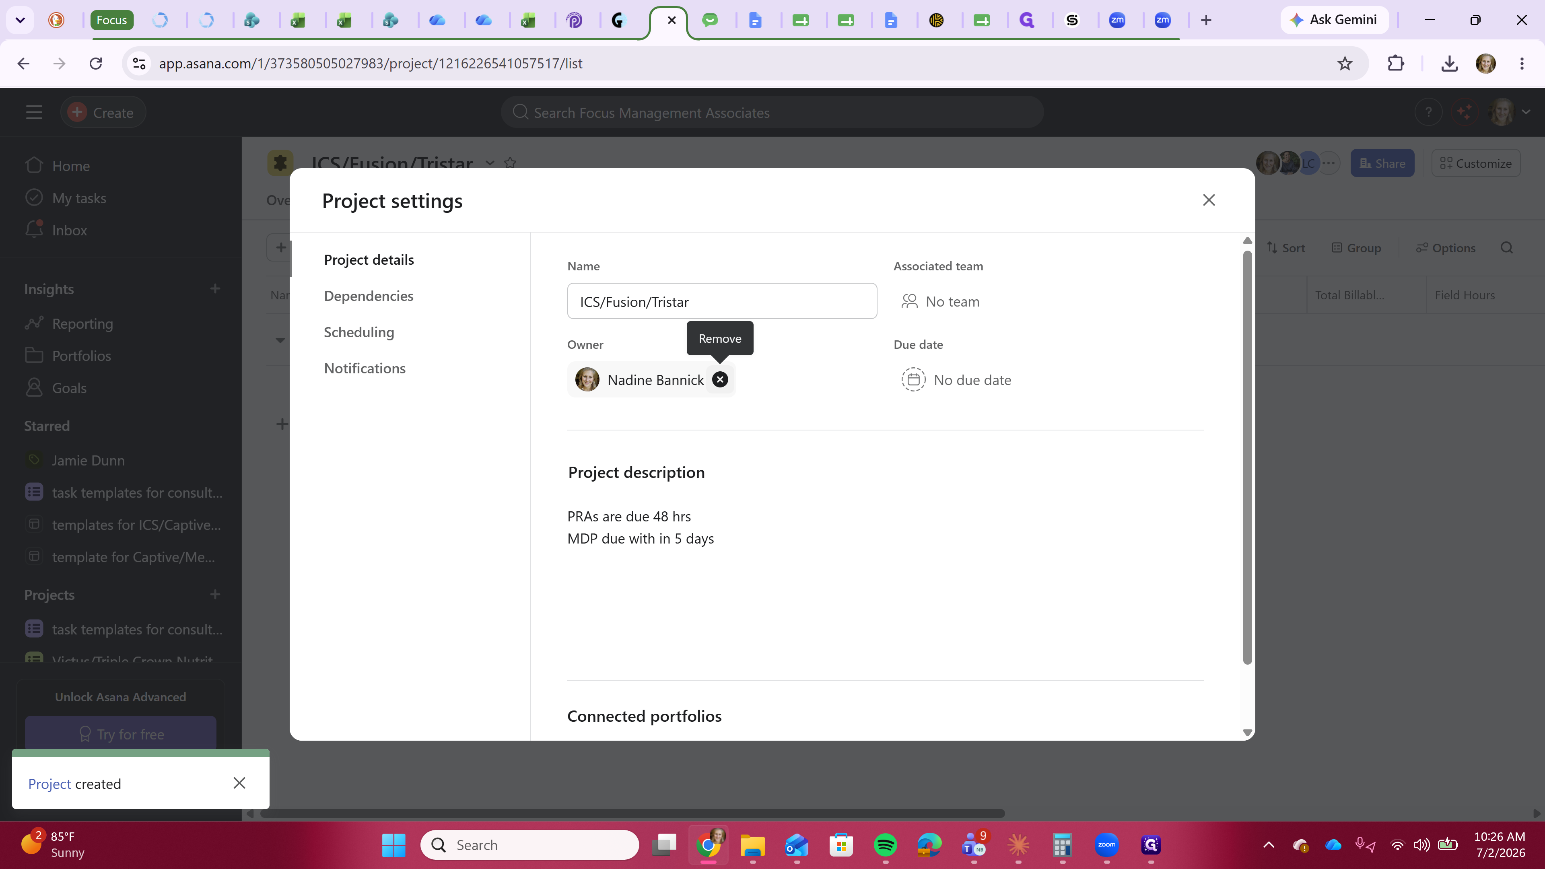Click Try for free button
1545x869 pixels.
121,733
